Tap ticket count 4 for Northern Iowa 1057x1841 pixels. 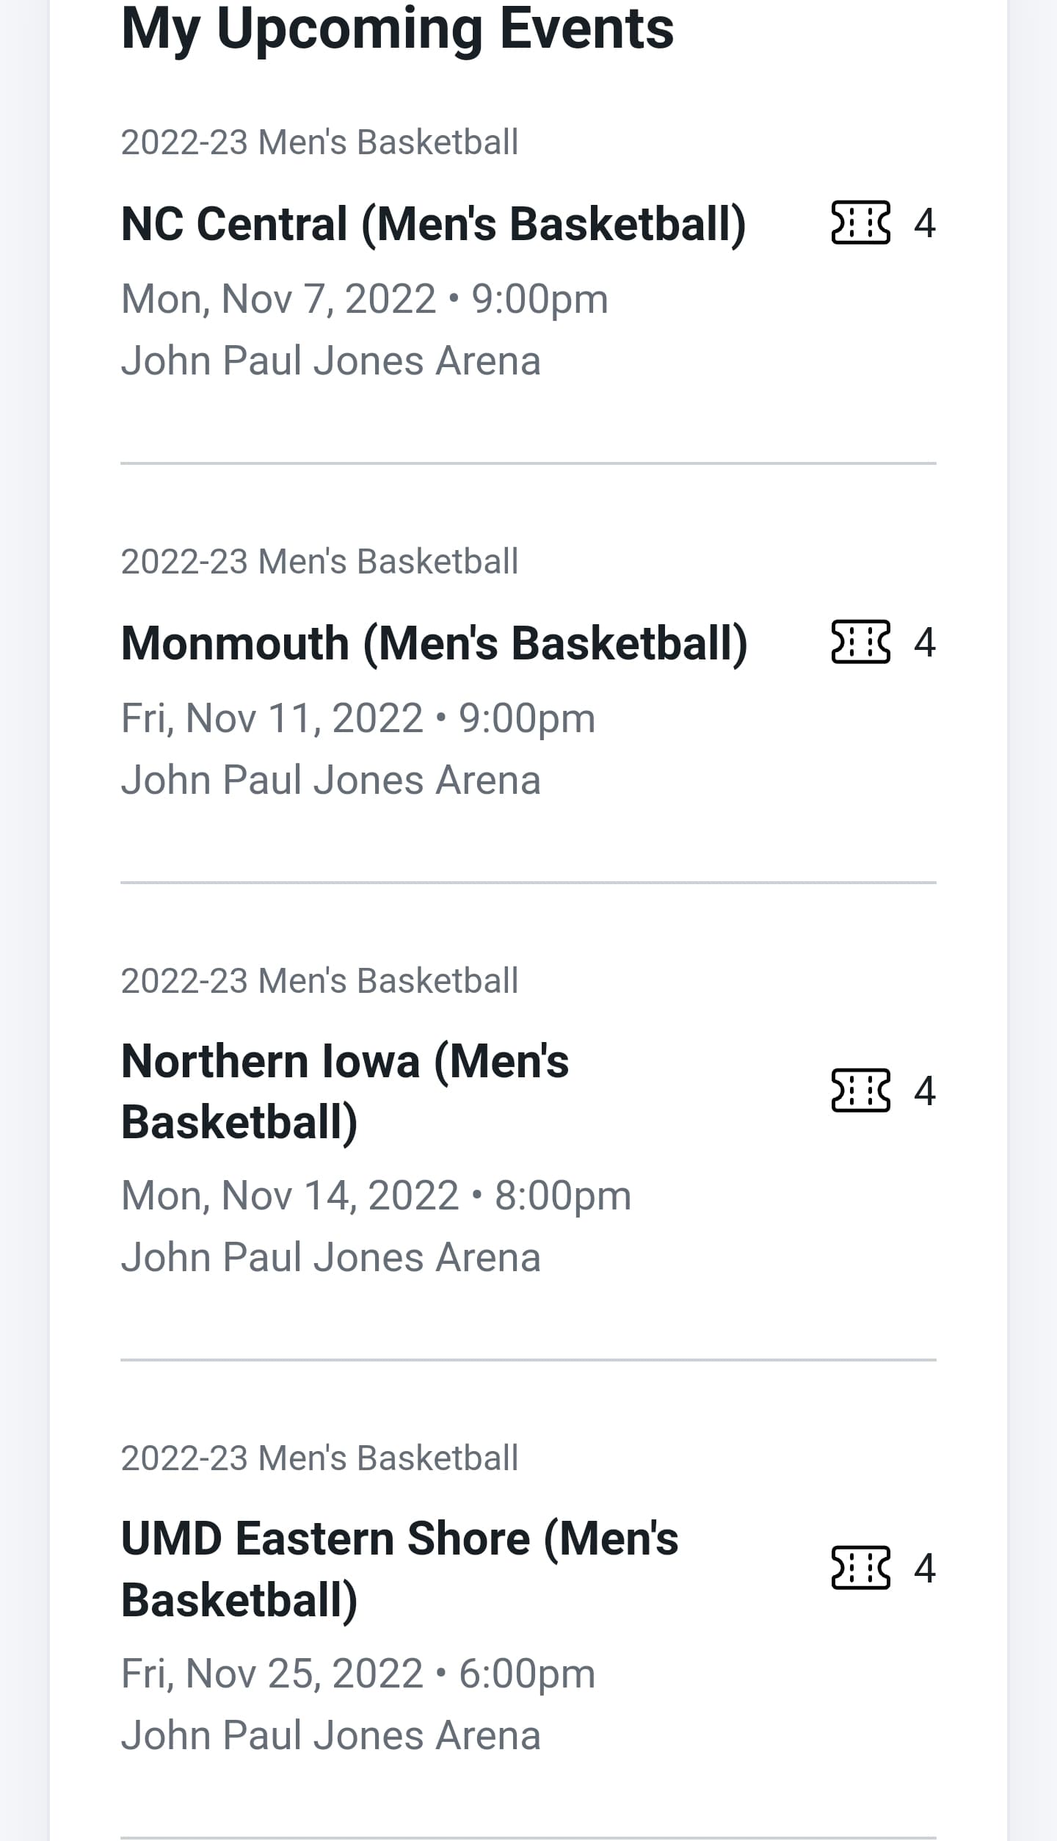click(925, 1091)
